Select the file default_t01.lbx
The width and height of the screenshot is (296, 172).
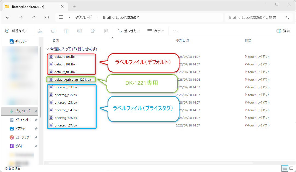pyautogui.click(x=65, y=57)
